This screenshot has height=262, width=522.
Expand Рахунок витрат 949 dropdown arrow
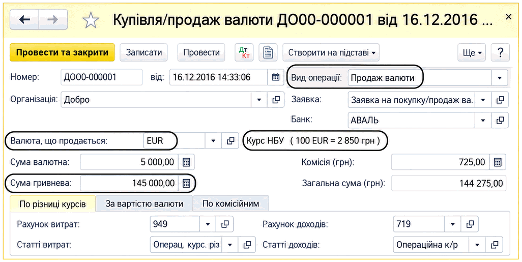[208, 224]
